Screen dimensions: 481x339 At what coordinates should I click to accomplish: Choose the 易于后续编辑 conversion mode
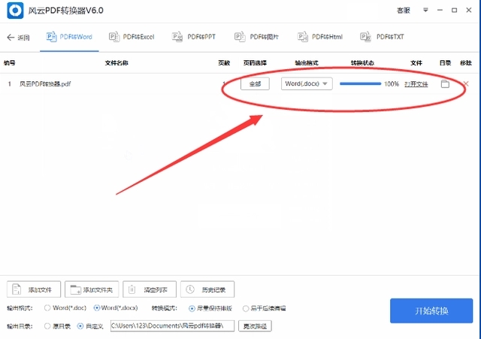(x=246, y=308)
